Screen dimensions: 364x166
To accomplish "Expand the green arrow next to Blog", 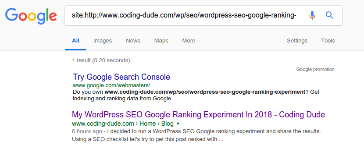I will click(178, 124).
